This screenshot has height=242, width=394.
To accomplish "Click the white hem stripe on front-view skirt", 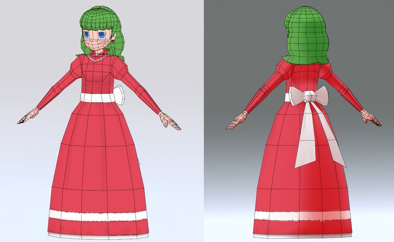I will tap(99, 216).
